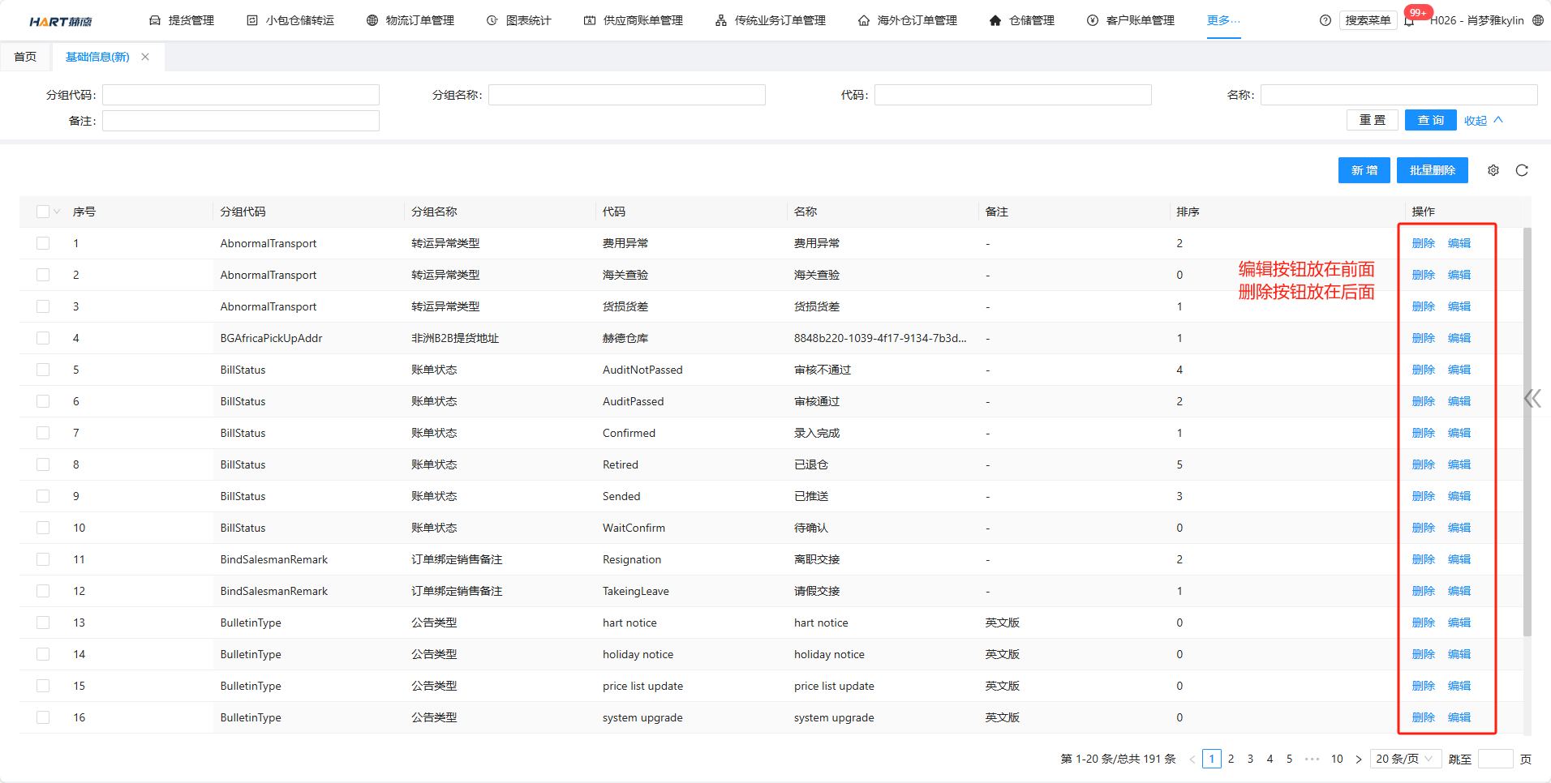Click the refresh table icon
The width and height of the screenshot is (1551, 783).
(x=1522, y=170)
